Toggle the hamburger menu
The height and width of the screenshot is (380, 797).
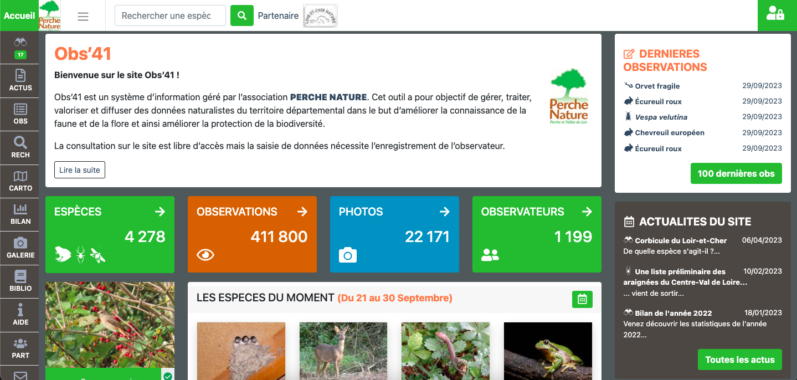pos(83,16)
